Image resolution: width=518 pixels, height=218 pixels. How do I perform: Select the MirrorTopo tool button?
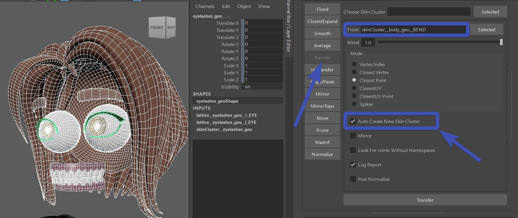322,106
